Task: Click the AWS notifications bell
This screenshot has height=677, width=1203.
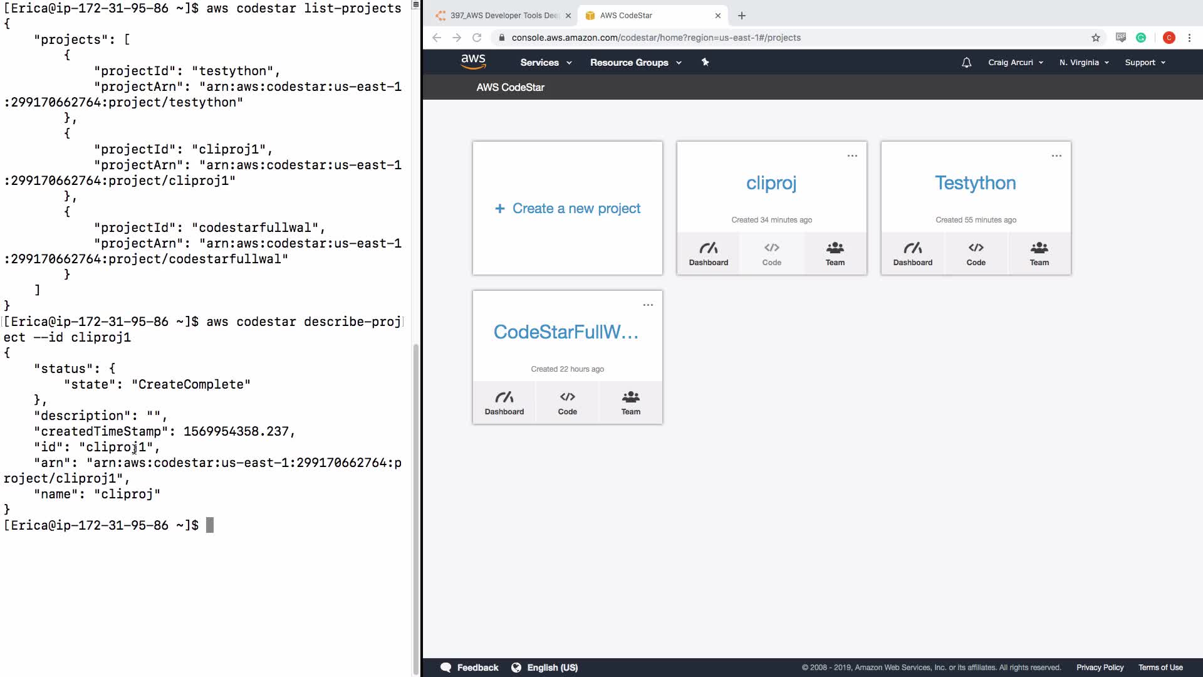Action: click(x=966, y=63)
